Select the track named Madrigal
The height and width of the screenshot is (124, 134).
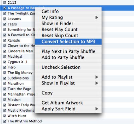15,57
